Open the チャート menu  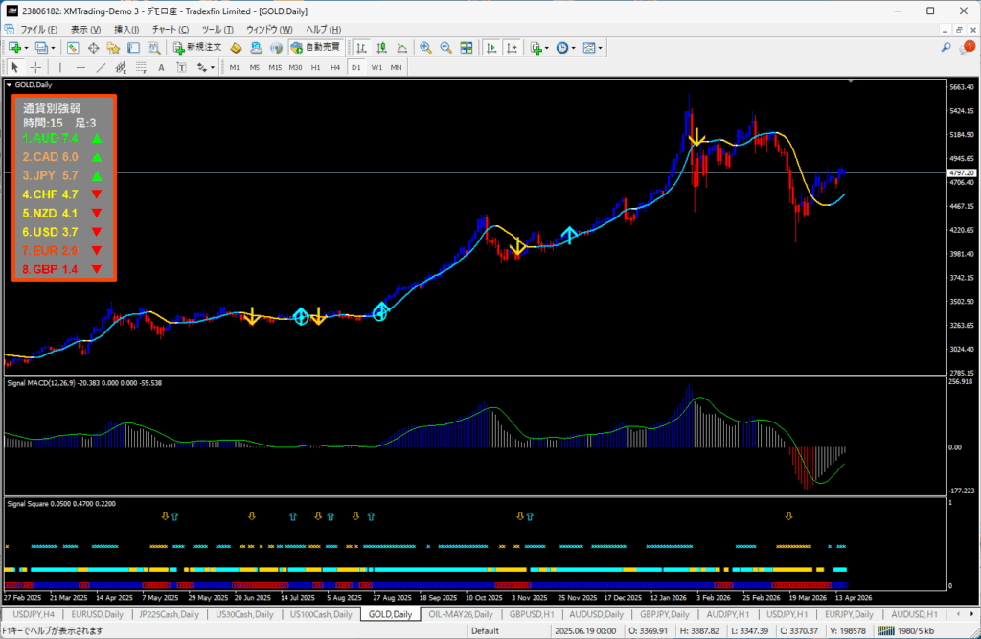point(171,30)
